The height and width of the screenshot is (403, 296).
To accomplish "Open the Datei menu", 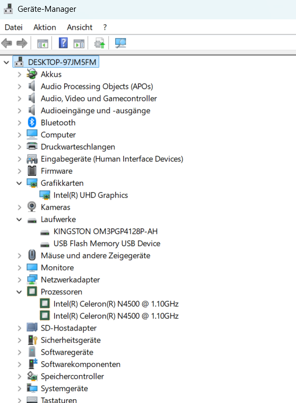I will (13, 27).
